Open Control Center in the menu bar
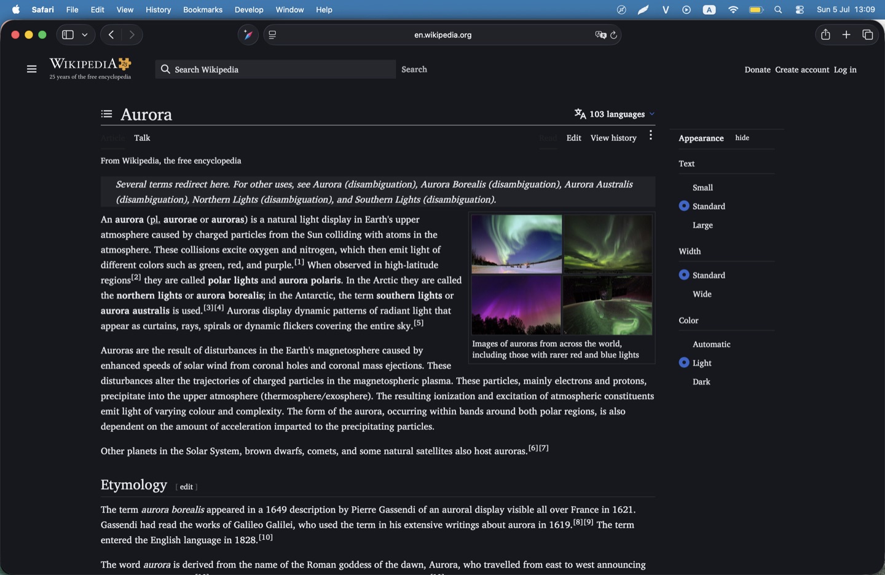 pos(800,10)
